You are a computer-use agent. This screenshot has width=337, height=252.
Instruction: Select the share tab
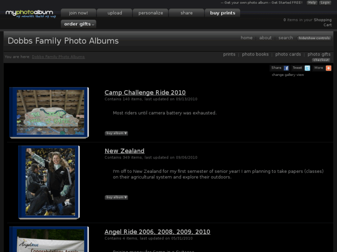tap(186, 13)
